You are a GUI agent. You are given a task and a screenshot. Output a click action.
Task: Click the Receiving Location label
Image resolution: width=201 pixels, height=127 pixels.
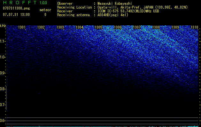pos(74,7)
